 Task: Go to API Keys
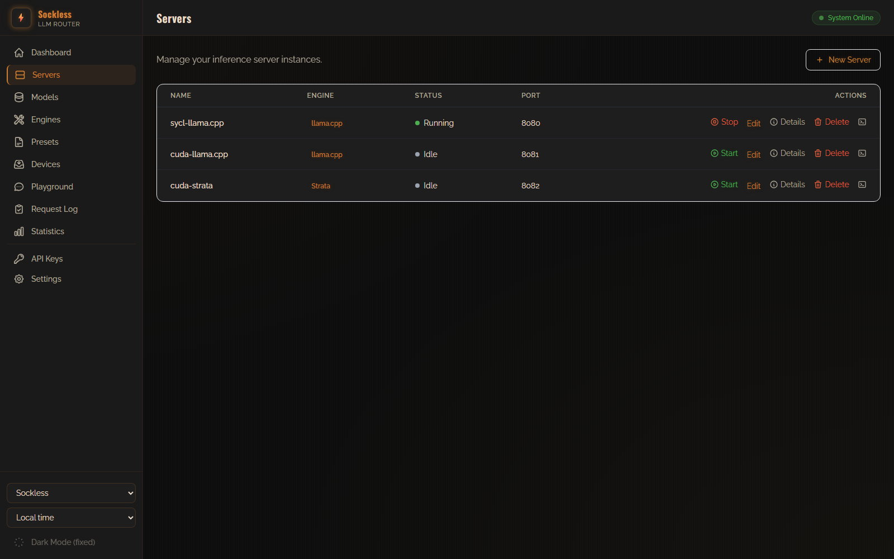point(71,259)
